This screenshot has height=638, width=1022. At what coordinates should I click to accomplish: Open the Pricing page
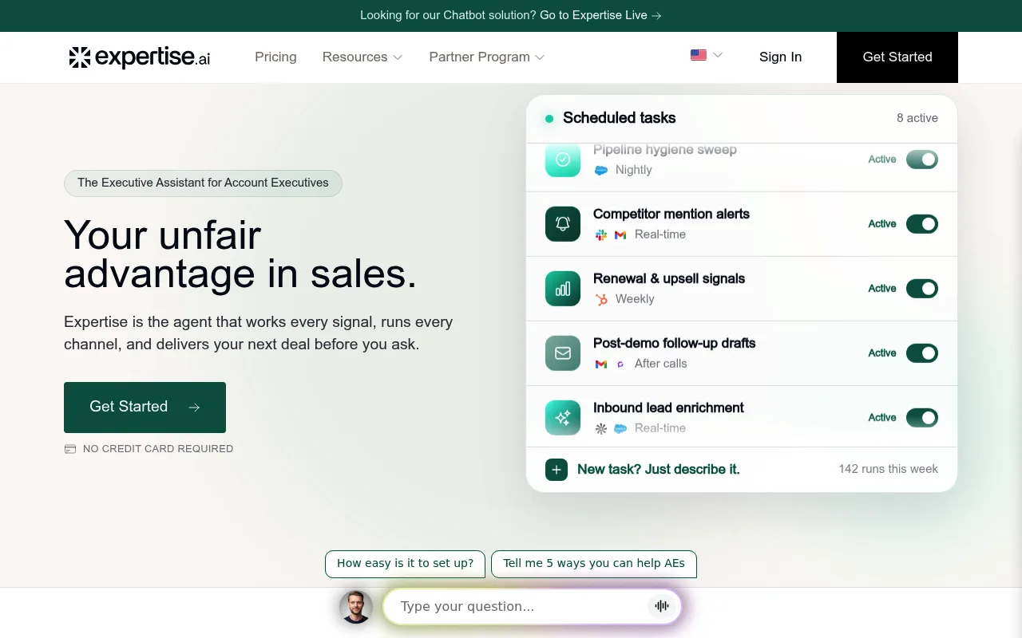[275, 57]
